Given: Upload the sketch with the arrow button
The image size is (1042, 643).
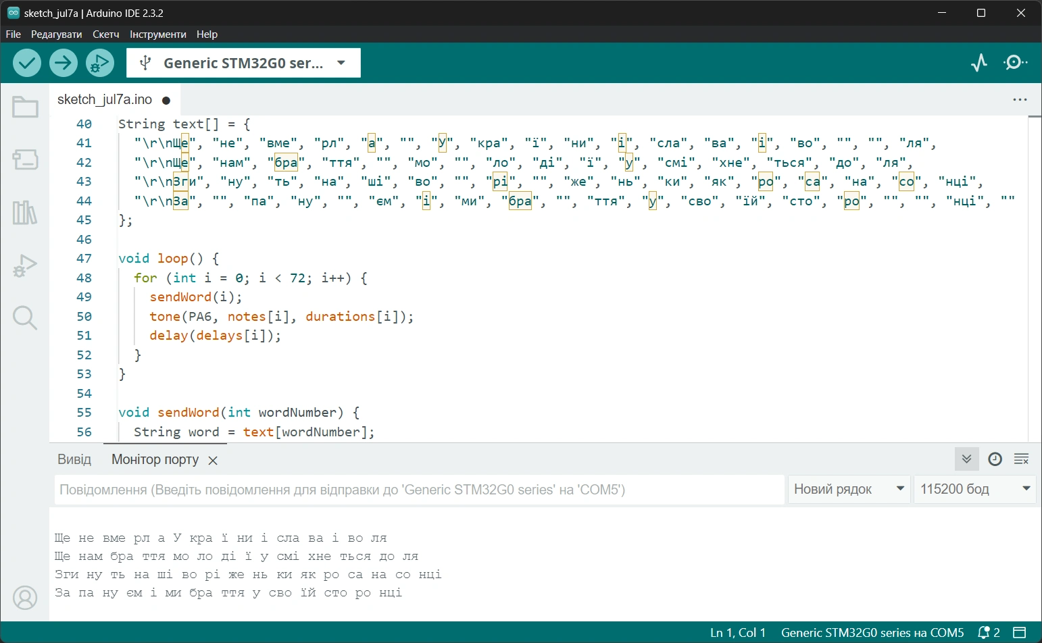Looking at the screenshot, I should (x=63, y=63).
